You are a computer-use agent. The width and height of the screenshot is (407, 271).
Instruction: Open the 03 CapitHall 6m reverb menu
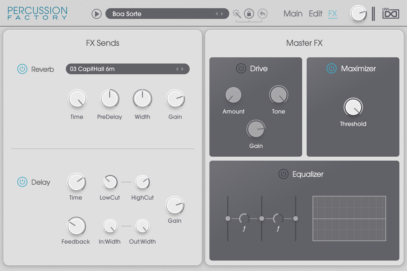coord(122,69)
